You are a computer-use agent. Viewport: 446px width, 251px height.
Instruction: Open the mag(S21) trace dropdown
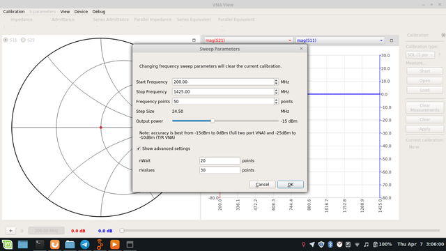click(248, 40)
